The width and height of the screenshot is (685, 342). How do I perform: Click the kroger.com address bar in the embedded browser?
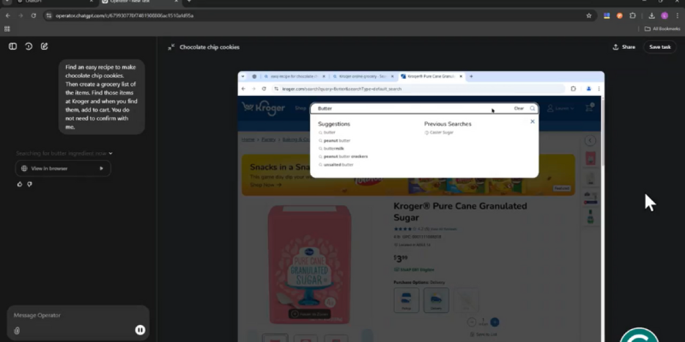coord(420,89)
